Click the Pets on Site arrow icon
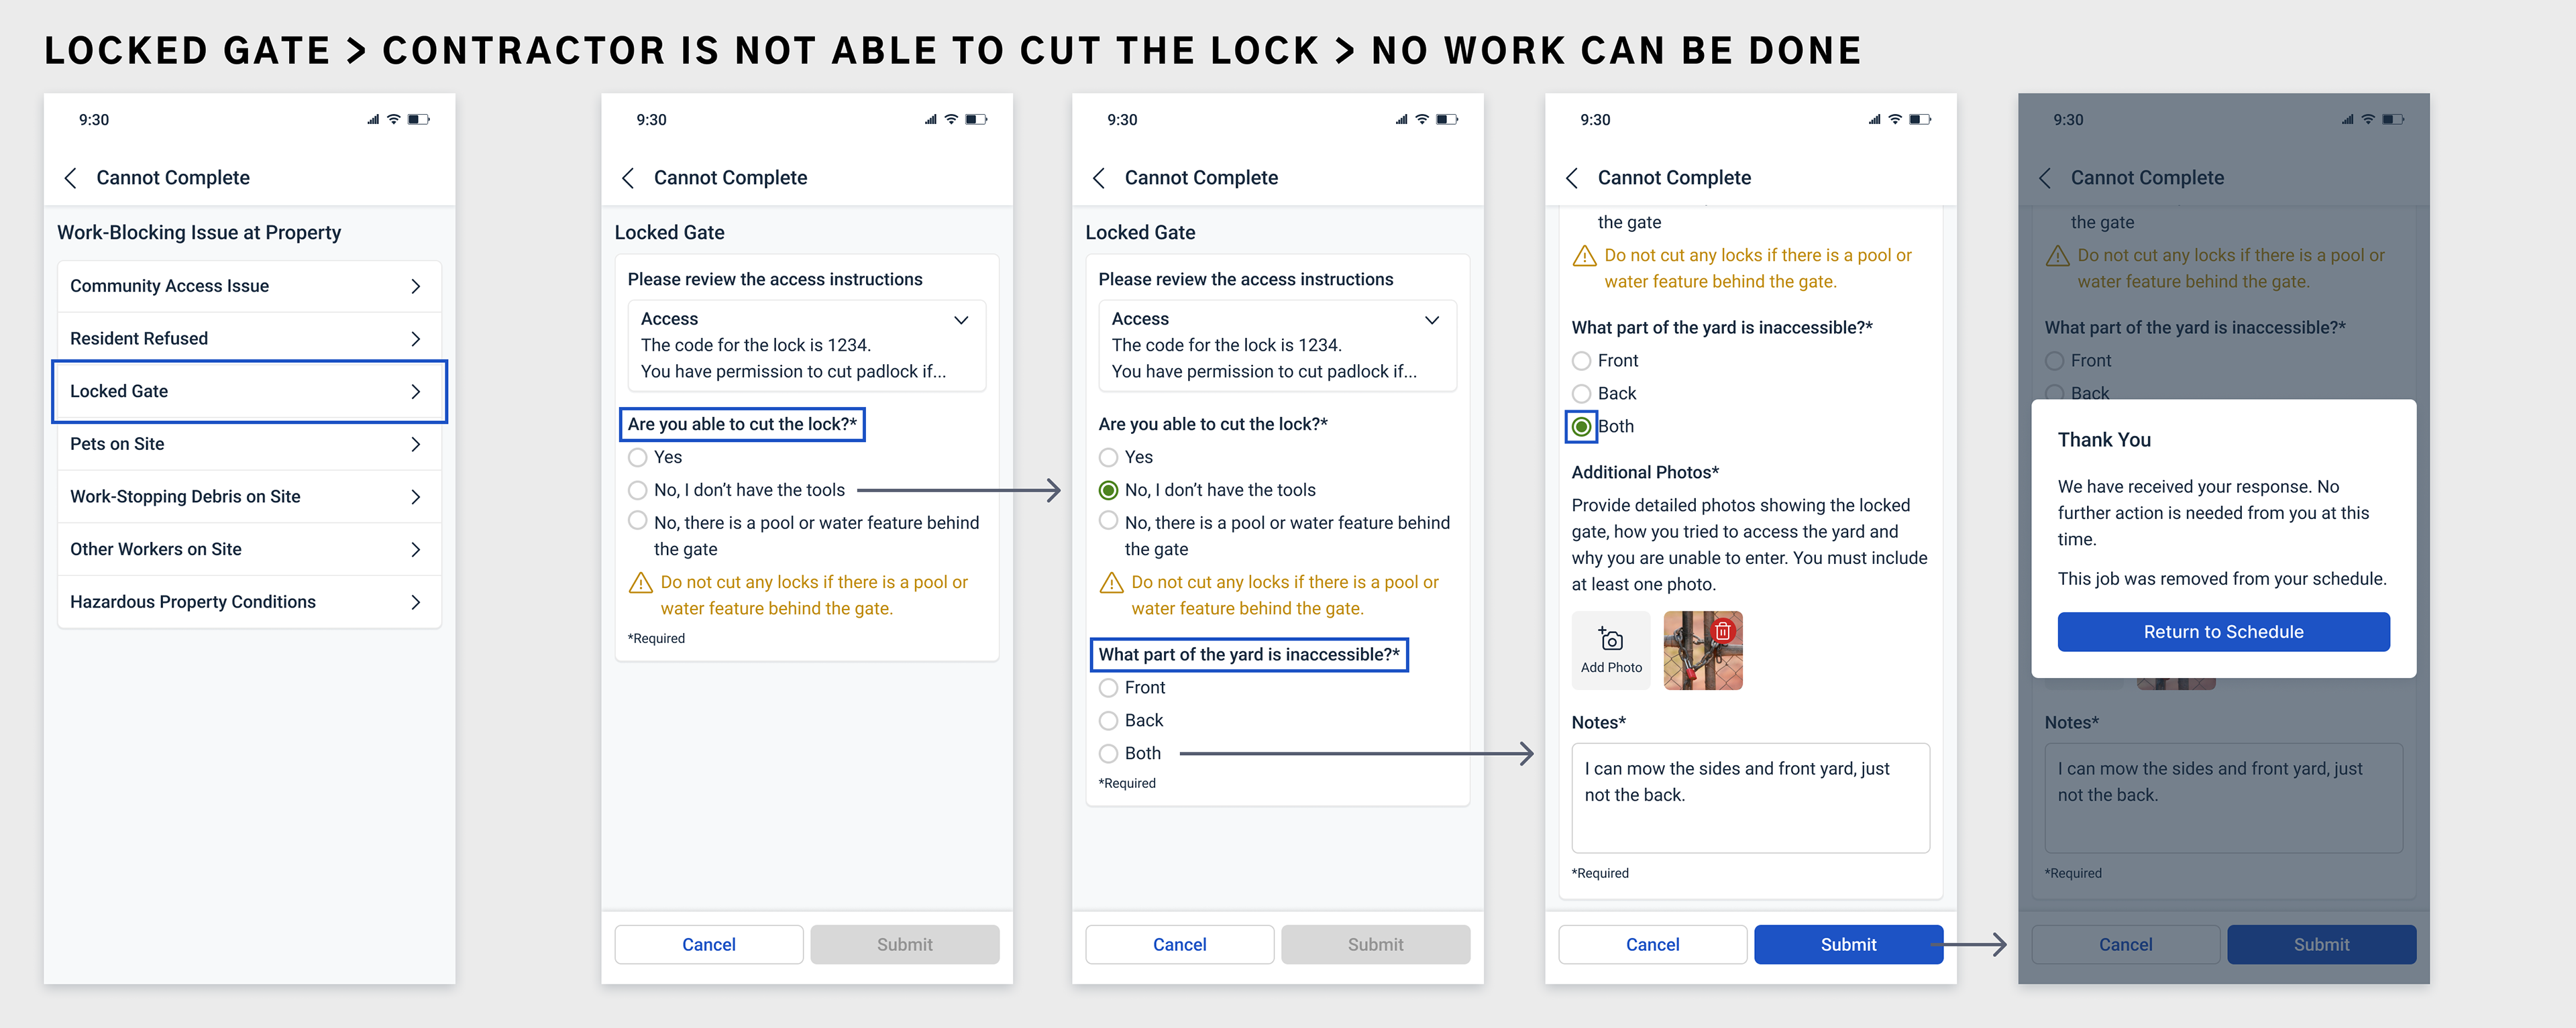This screenshot has width=2576, height=1028. coord(416,444)
